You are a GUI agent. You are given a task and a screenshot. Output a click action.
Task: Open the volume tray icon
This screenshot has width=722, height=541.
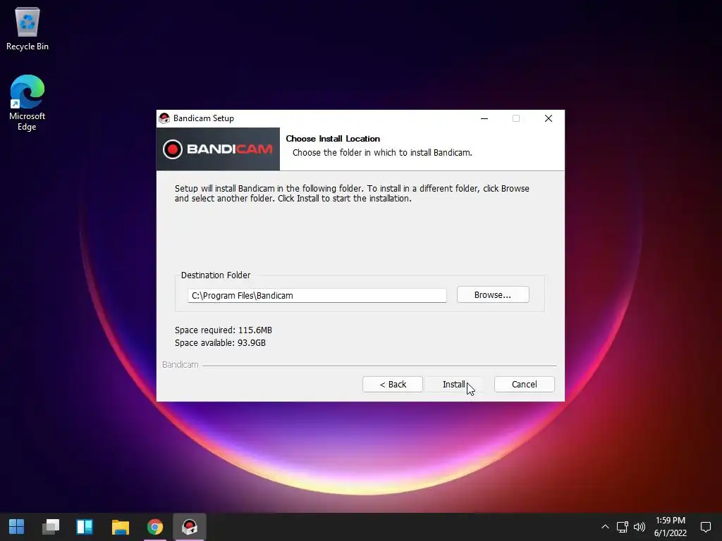pyautogui.click(x=640, y=527)
